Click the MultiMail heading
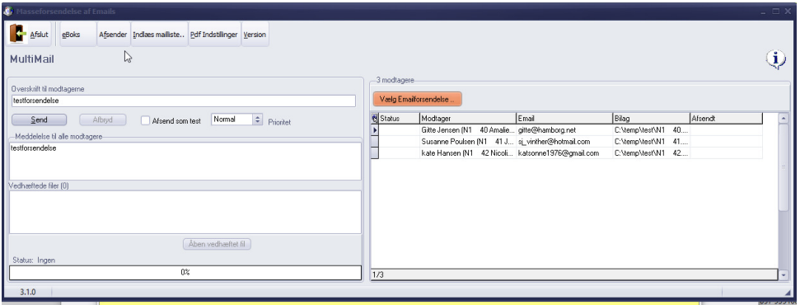Screen dimensions: 800x305 pyautogui.click(x=31, y=60)
